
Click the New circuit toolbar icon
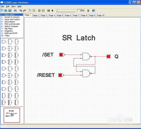(x=2, y=11)
